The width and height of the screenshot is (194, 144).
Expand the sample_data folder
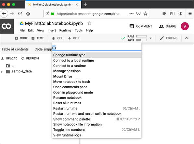(x=2, y=72)
